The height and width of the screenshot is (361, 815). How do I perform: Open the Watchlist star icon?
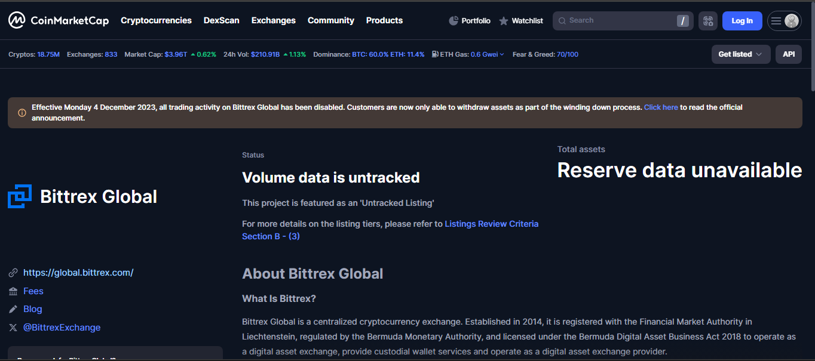pos(504,21)
